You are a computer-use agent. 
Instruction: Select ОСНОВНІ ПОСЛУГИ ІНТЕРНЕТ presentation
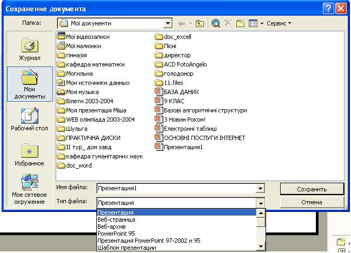tap(200, 138)
